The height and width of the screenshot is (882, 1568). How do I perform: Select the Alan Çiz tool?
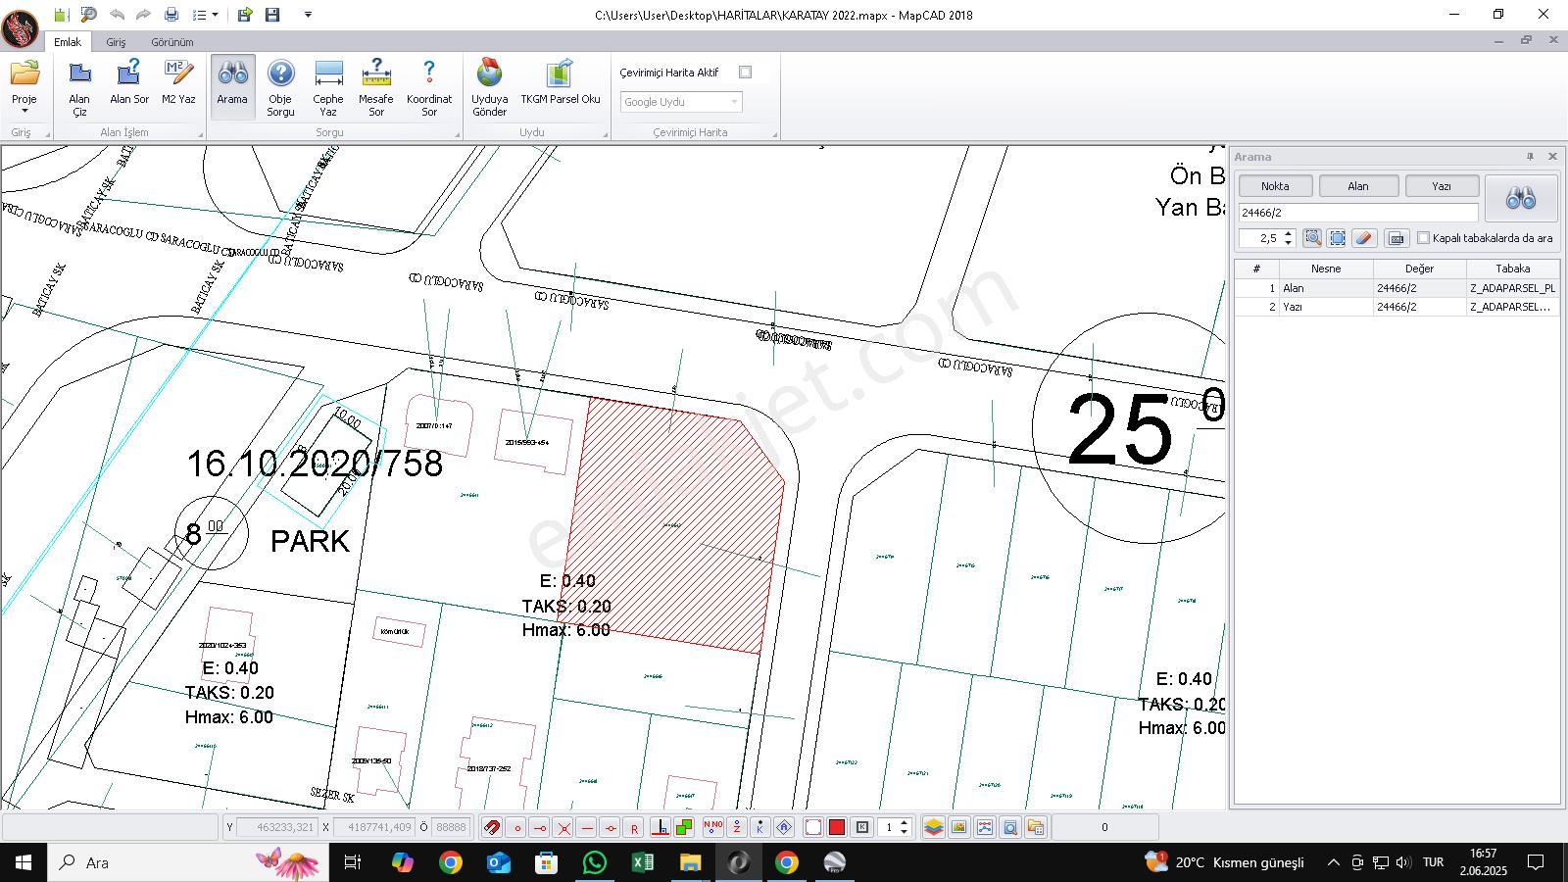[x=79, y=86]
